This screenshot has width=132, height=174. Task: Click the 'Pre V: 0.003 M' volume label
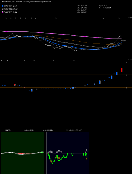[x=105, y=8]
